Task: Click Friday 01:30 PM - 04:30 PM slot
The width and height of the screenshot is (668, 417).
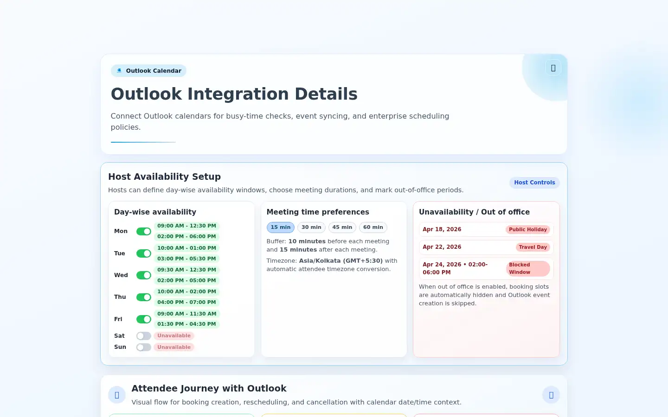Action: [186, 324]
